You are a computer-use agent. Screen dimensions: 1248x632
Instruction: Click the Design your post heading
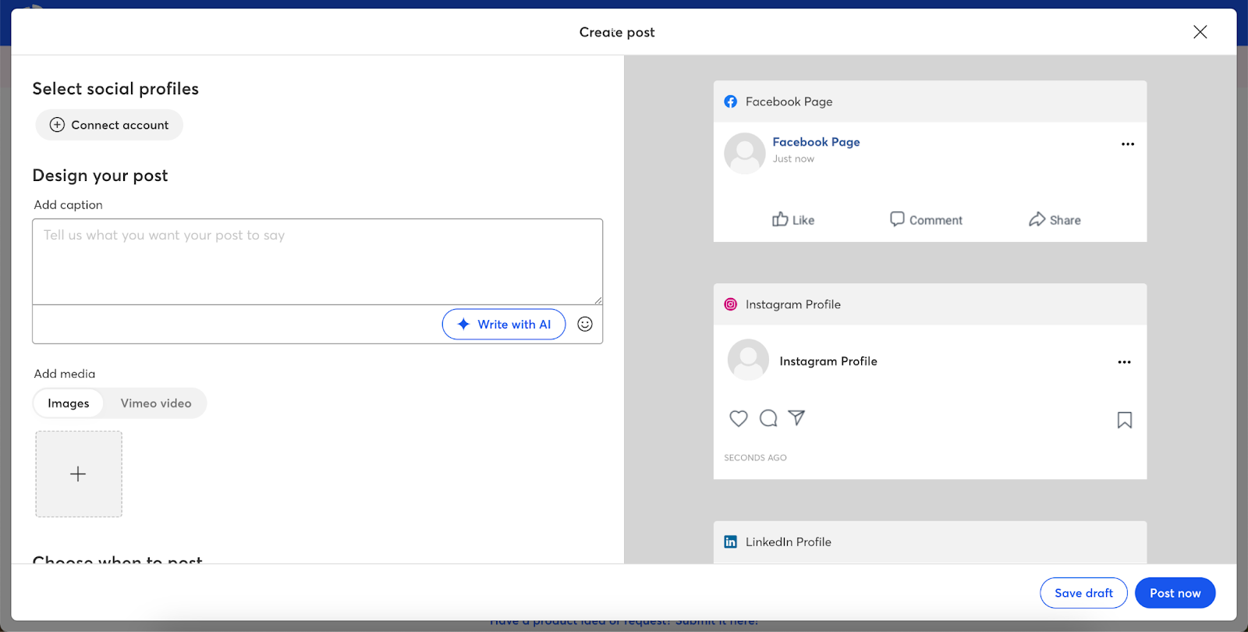100,176
